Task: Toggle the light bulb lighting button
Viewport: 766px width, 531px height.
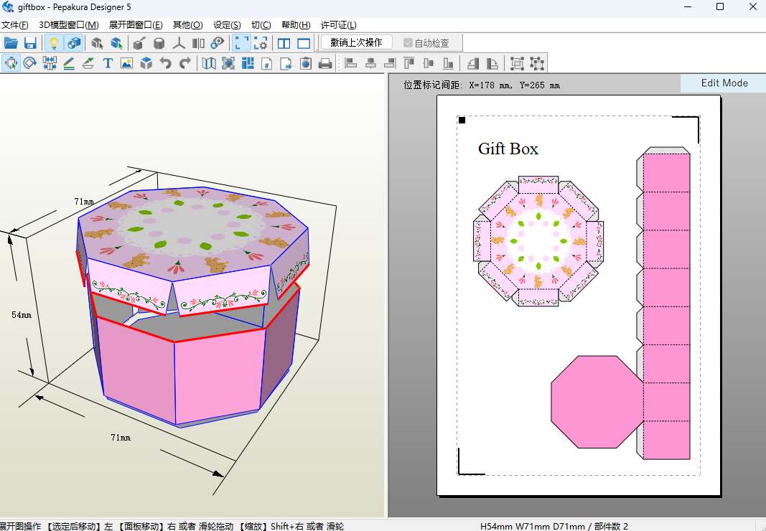Action: pyautogui.click(x=54, y=43)
